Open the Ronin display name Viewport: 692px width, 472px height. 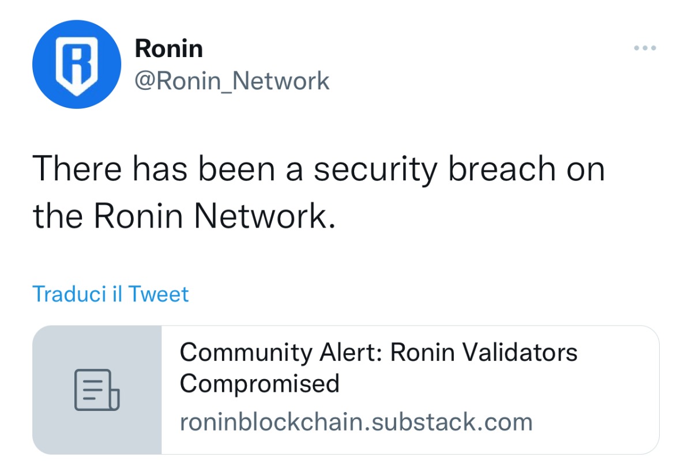pyautogui.click(x=168, y=49)
